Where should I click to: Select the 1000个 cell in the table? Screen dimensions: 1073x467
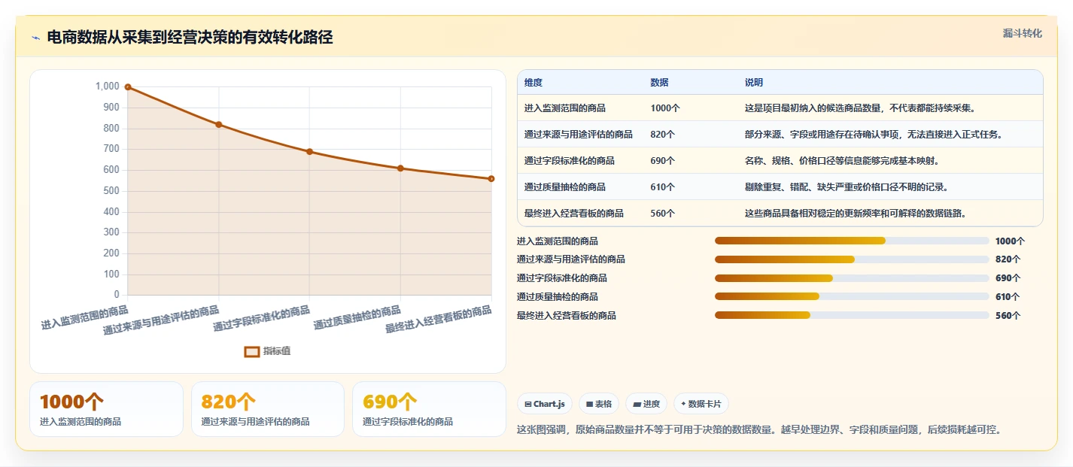665,108
